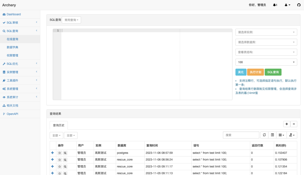Refresh the query history table
304x175 pixels.
264,135
